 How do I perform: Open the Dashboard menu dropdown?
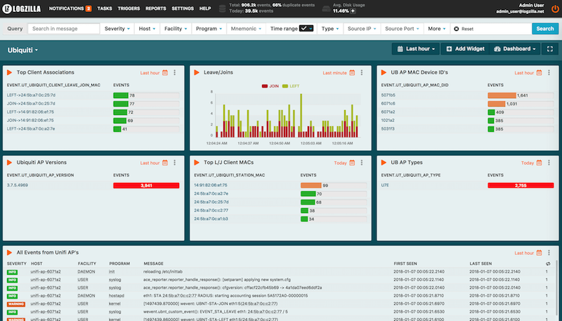tap(515, 49)
